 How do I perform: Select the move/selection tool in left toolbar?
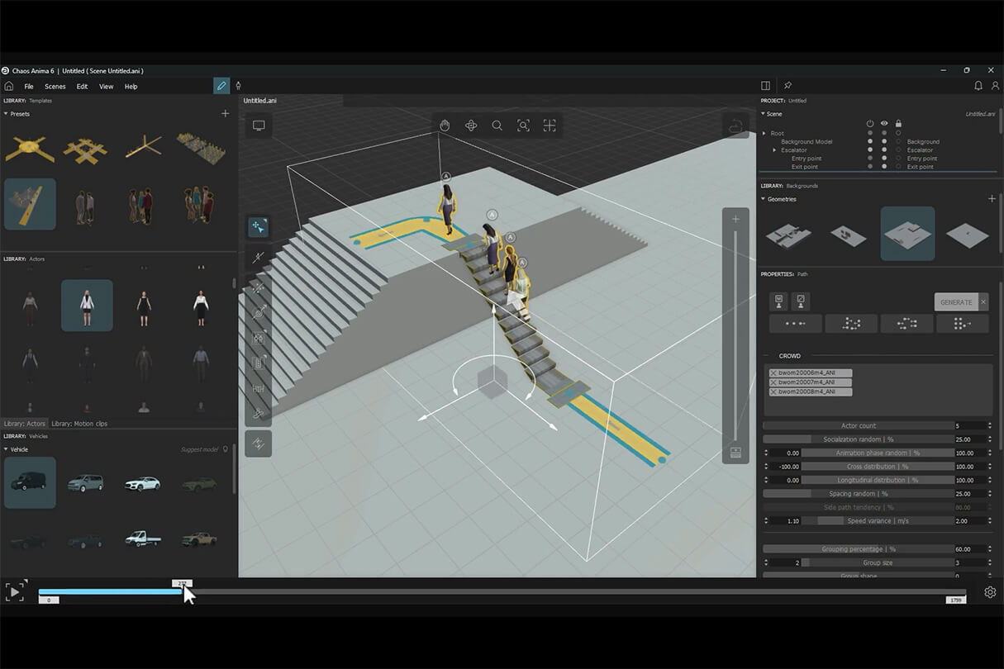(258, 226)
